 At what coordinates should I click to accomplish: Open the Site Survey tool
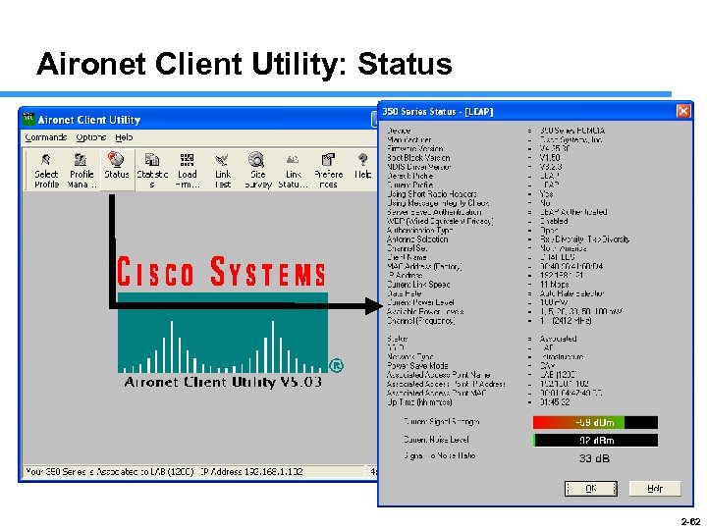coord(258,171)
